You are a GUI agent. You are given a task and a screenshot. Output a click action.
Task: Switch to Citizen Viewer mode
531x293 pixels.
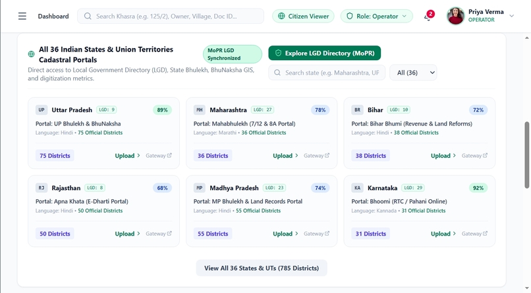[x=303, y=16]
